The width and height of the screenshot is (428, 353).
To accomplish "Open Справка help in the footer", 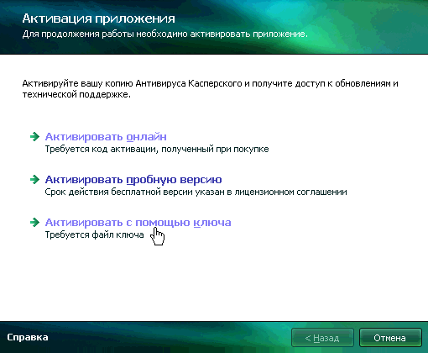I will 28,337.
